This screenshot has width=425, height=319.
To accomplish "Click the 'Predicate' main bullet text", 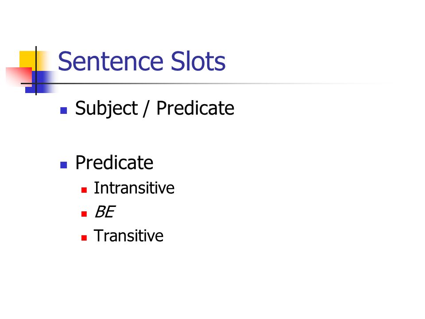I will (x=114, y=163).
